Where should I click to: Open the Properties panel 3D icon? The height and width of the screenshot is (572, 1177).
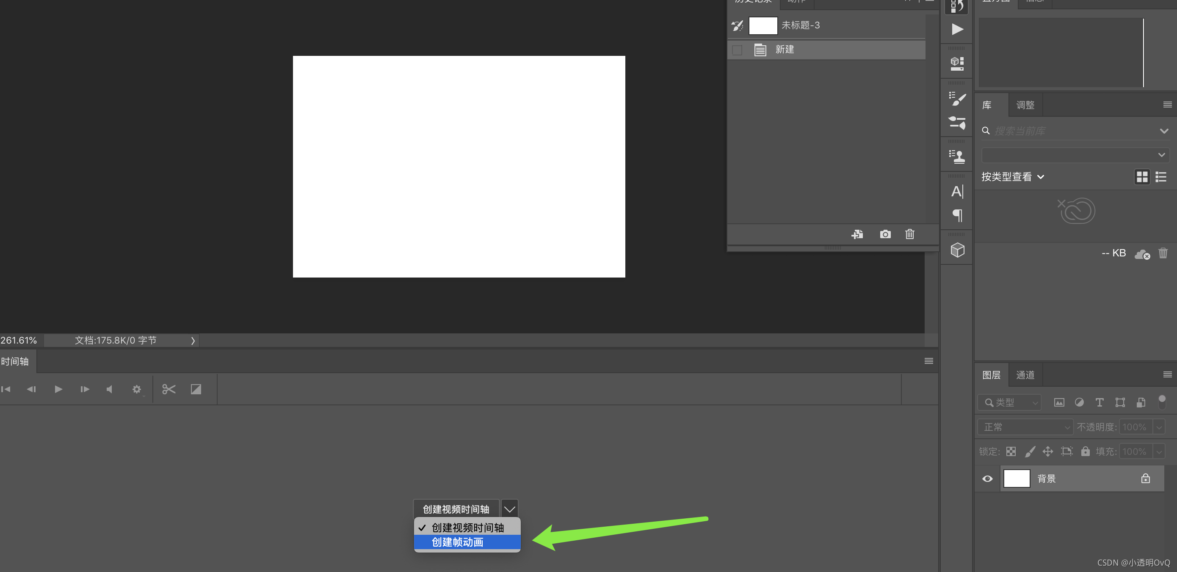pos(957,63)
